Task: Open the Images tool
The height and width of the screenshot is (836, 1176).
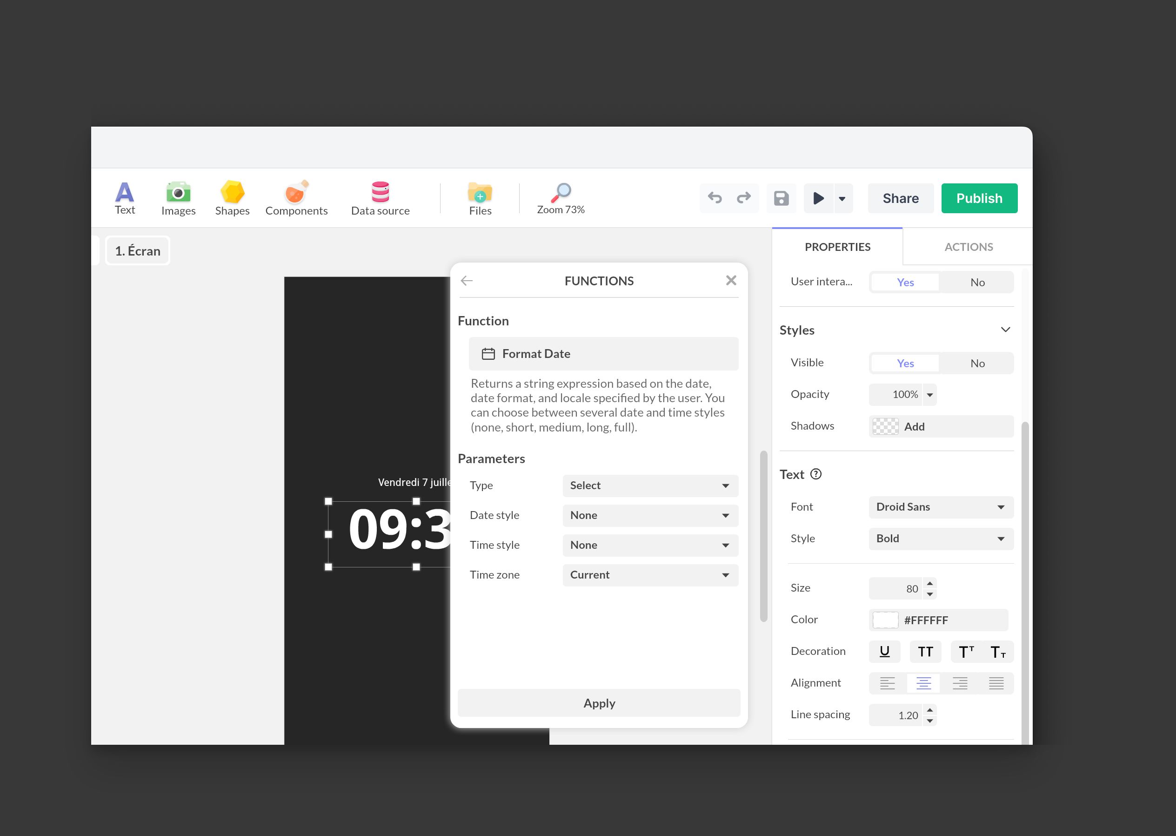Action: pyautogui.click(x=178, y=198)
